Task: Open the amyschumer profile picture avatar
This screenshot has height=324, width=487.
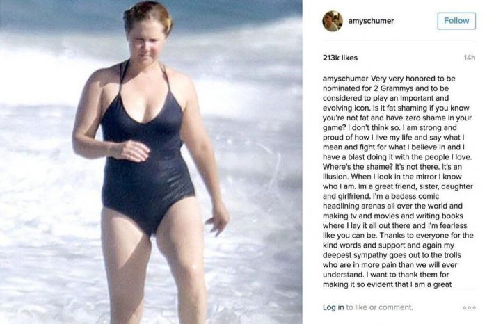Action: tap(333, 21)
